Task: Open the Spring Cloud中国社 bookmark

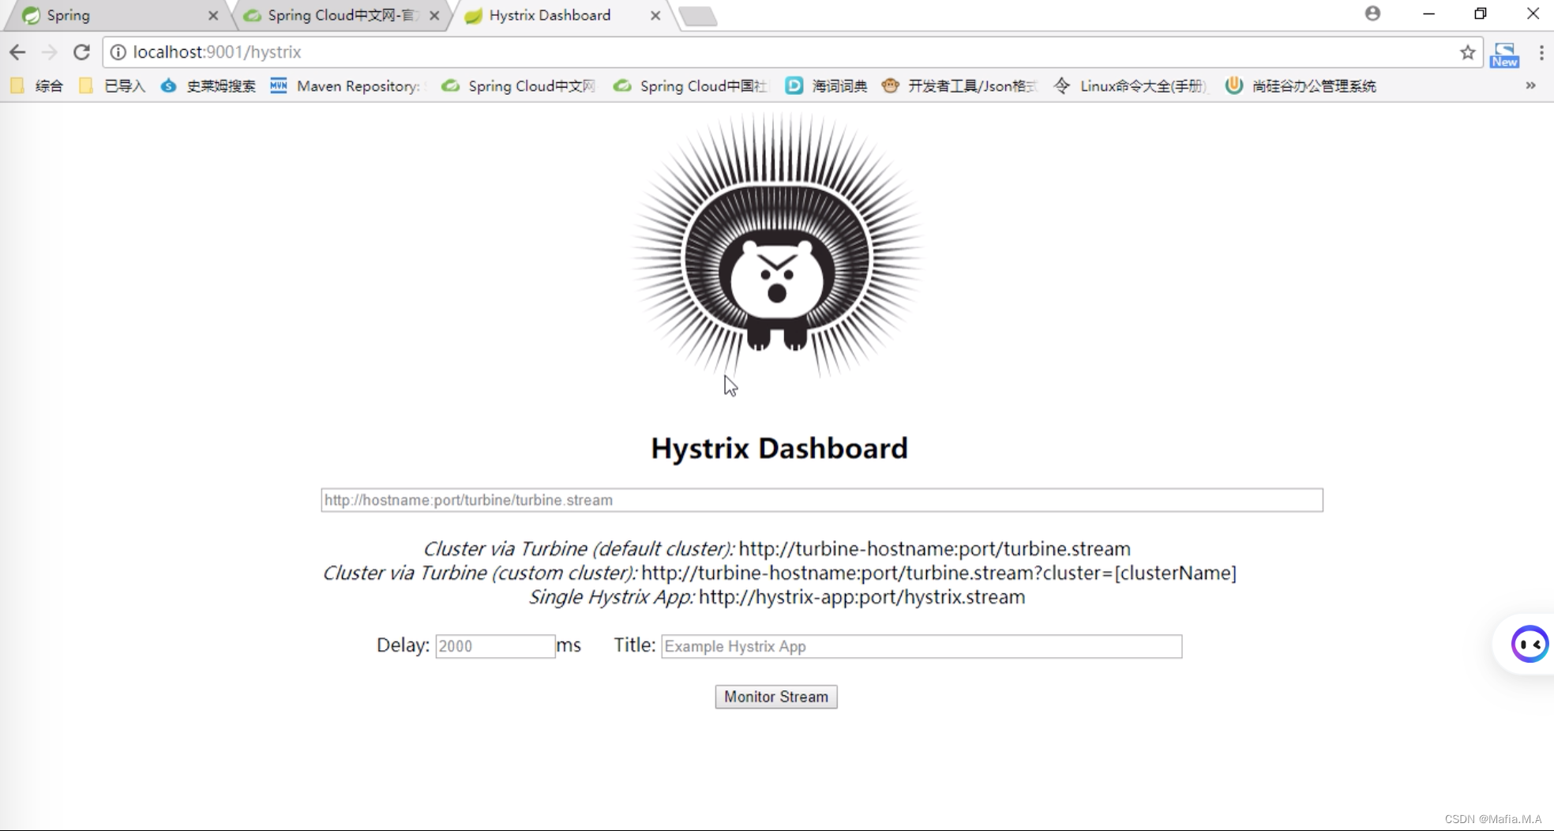Action: click(691, 85)
